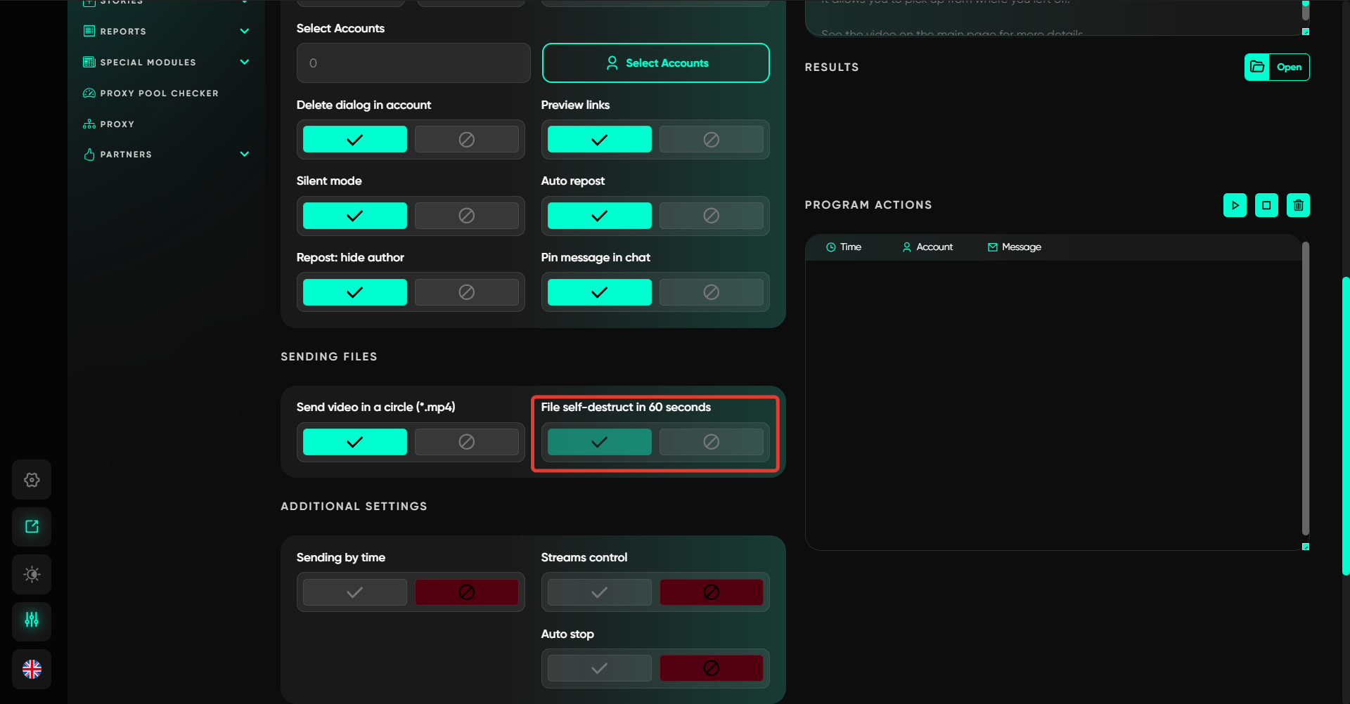Open the Proxy sidebar item
This screenshot has height=704, width=1350.
[x=117, y=124]
